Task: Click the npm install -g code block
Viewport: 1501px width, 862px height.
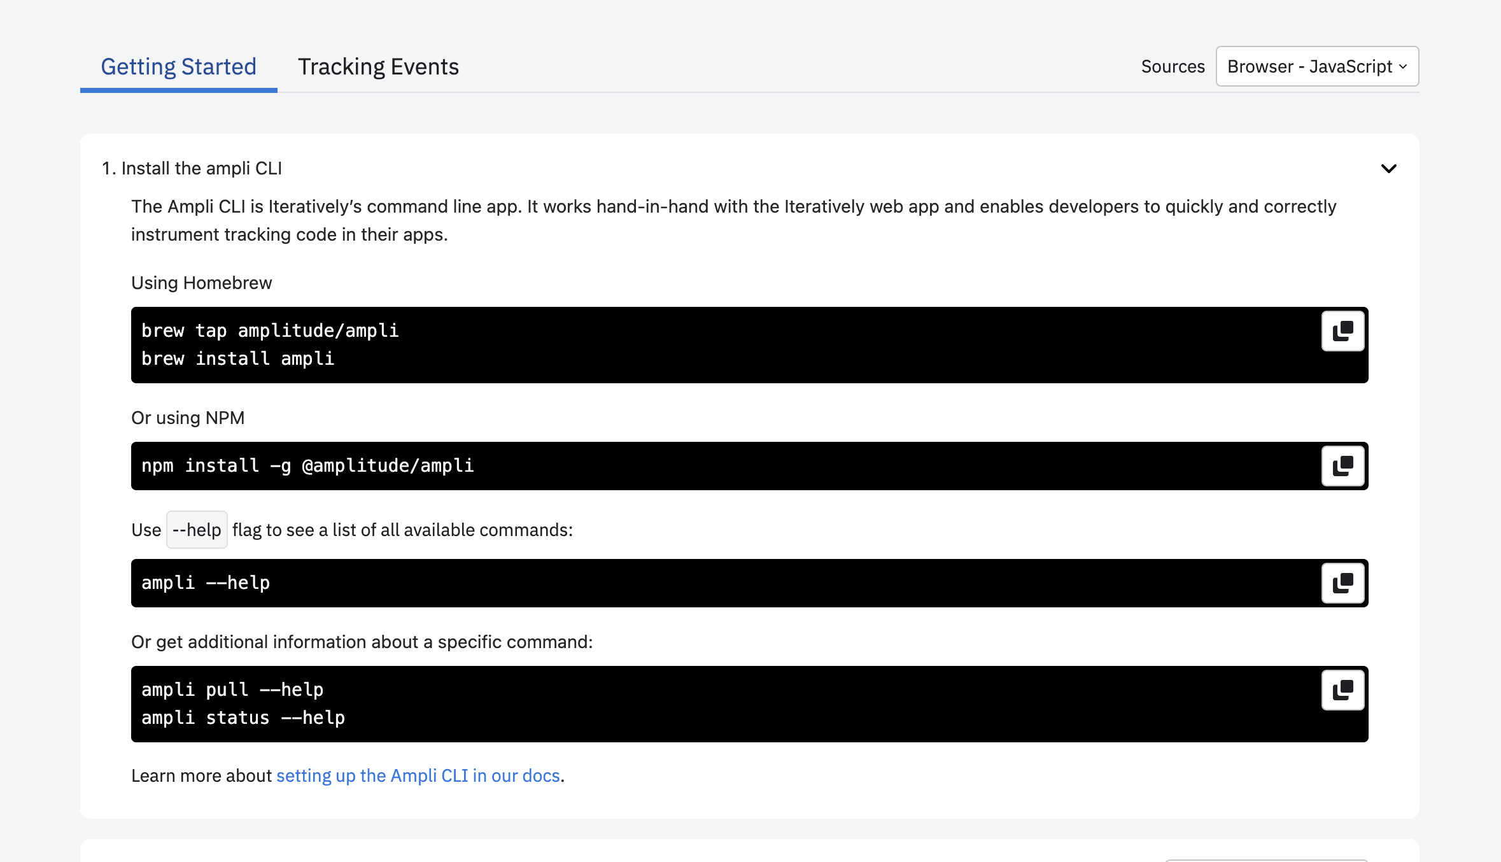Action: pyautogui.click(x=307, y=465)
